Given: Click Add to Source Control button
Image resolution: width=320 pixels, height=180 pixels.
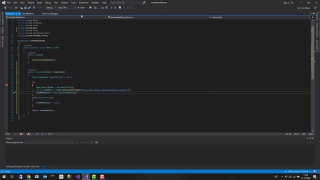Looking at the screenshot, I should (x=297, y=171).
